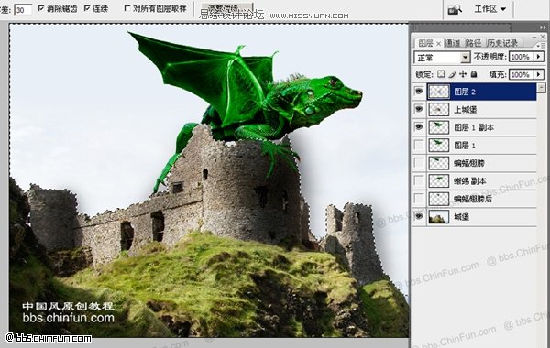Viewport: 550px width, 348px height.
Task: Enable lock all padlock icon
Action: point(474,74)
